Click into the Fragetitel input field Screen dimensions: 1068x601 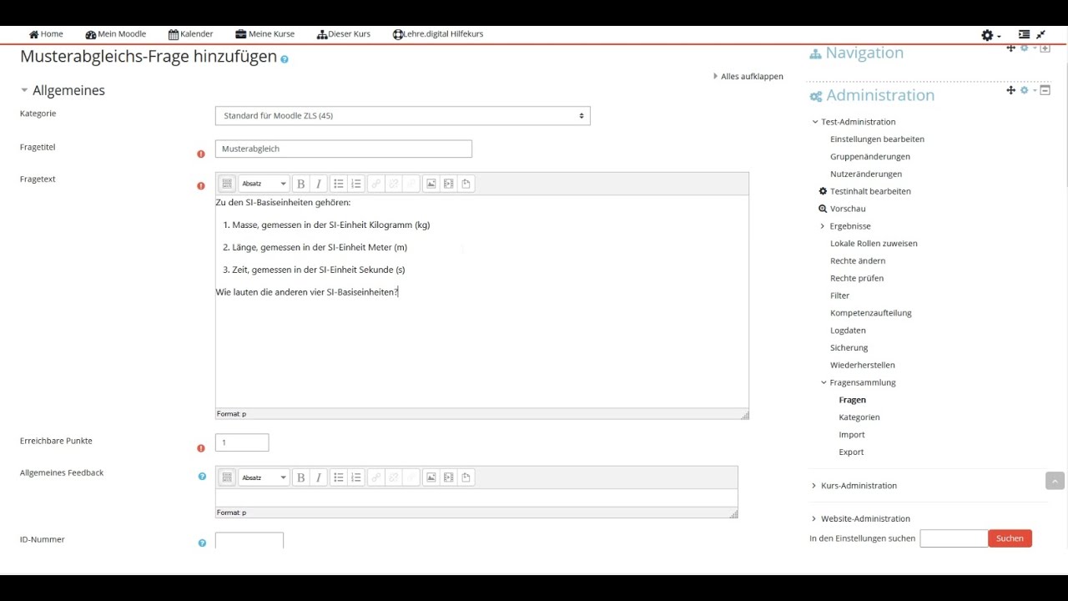pyautogui.click(x=344, y=149)
